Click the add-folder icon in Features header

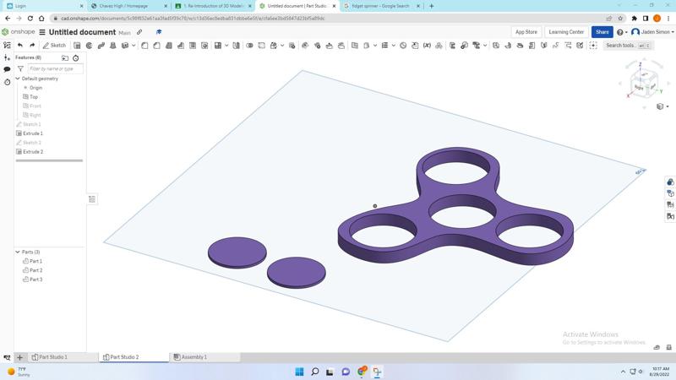tap(65, 57)
